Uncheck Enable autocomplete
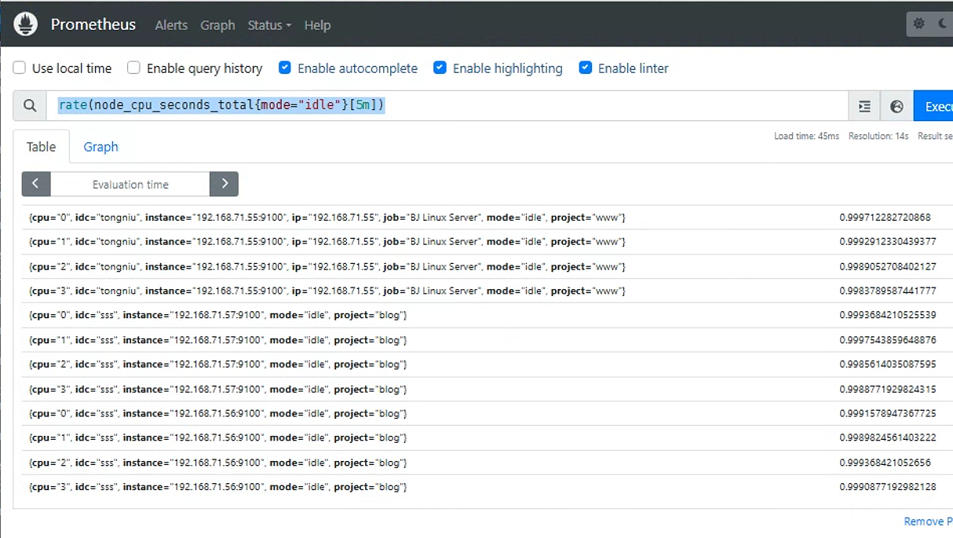953x538 pixels. [x=285, y=68]
